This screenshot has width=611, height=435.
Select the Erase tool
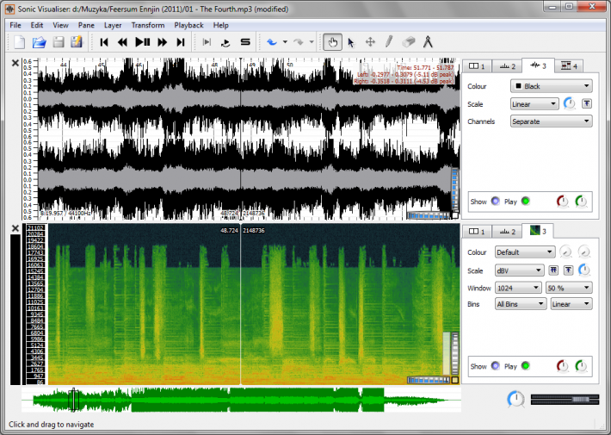(409, 41)
